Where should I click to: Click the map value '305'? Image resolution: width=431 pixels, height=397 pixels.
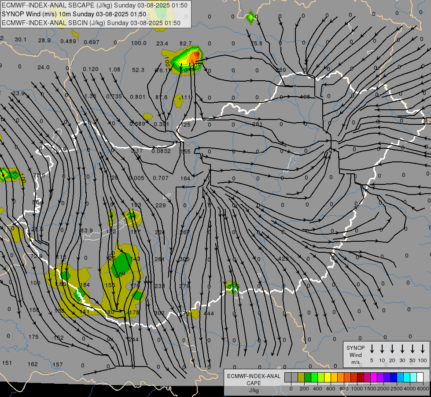(184, 259)
